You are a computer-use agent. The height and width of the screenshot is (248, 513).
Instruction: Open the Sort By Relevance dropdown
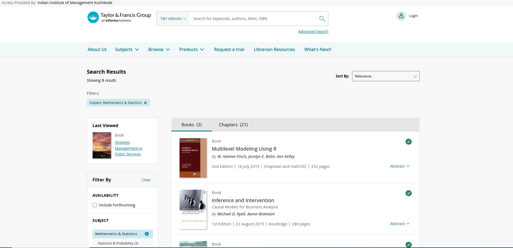(x=385, y=76)
